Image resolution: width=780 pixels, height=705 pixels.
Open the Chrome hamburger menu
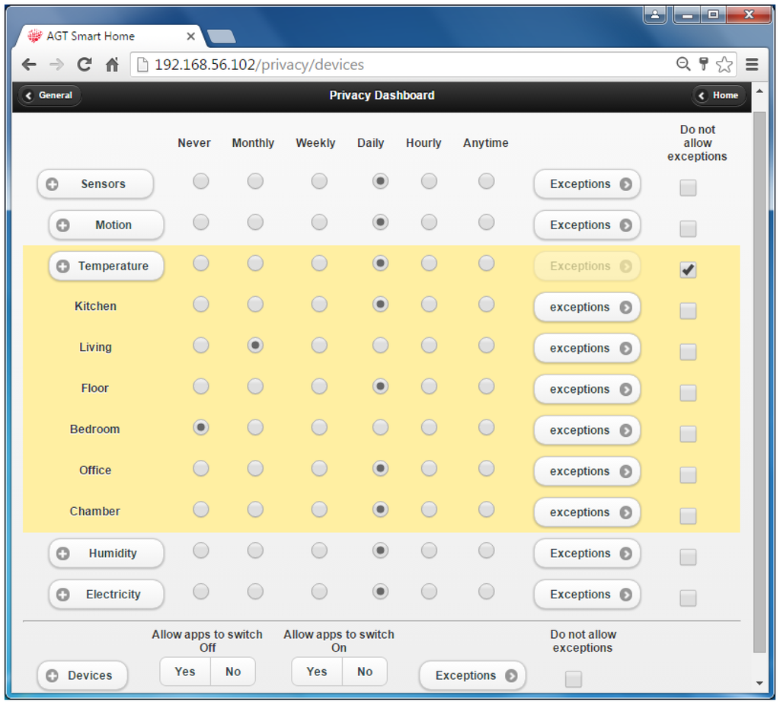point(752,64)
